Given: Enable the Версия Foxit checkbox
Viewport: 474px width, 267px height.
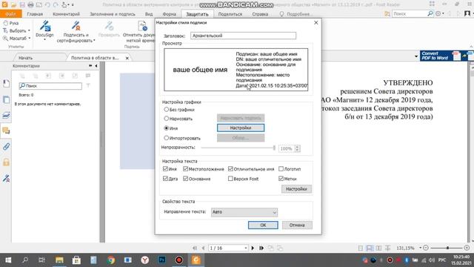Looking at the screenshot, I should coord(230,179).
